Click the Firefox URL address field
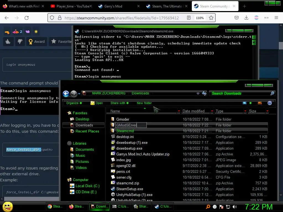 (122, 18)
